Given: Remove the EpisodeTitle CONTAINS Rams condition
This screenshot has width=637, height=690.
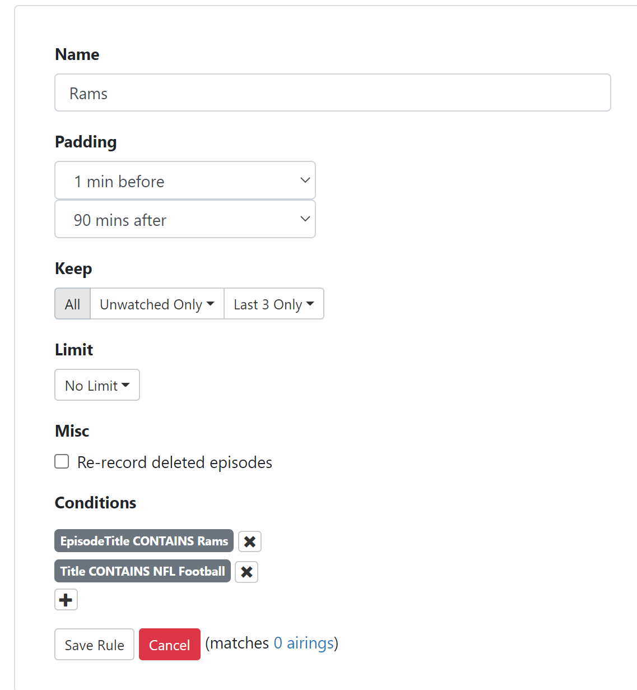Looking at the screenshot, I should (x=250, y=541).
